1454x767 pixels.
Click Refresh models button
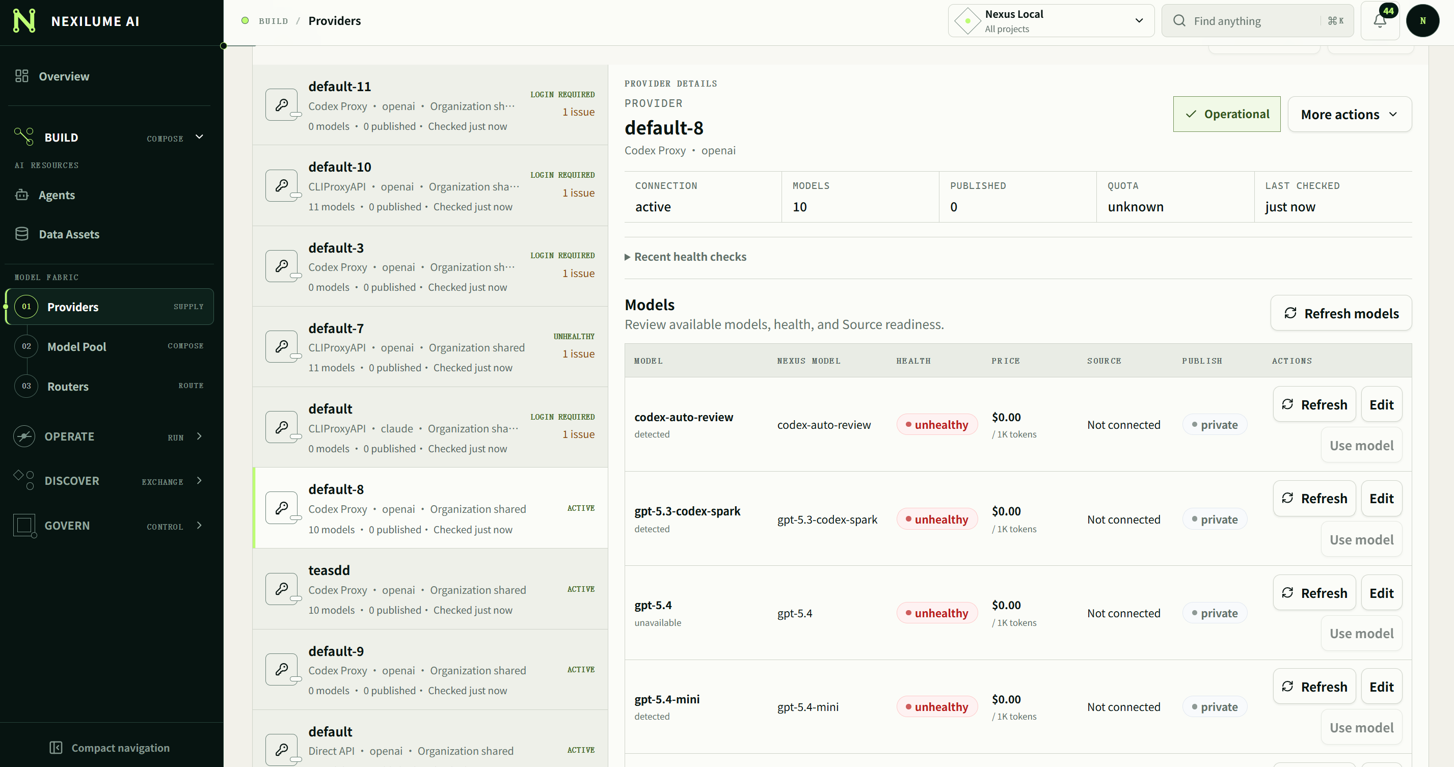(x=1341, y=313)
